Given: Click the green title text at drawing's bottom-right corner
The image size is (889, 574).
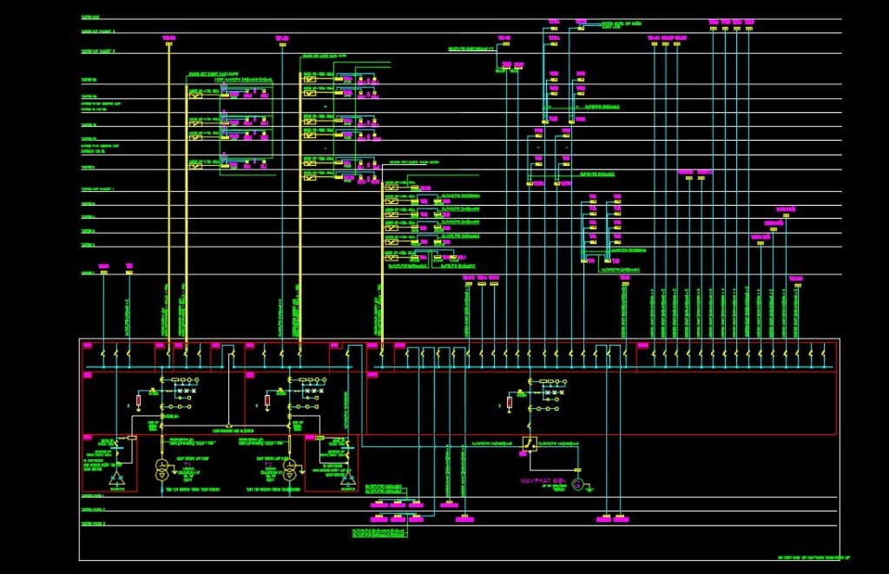Looking at the screenshot, I should (x=814, y=558).
